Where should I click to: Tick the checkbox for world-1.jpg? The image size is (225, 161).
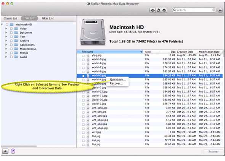pyautogui.click(x=84, y=104)
